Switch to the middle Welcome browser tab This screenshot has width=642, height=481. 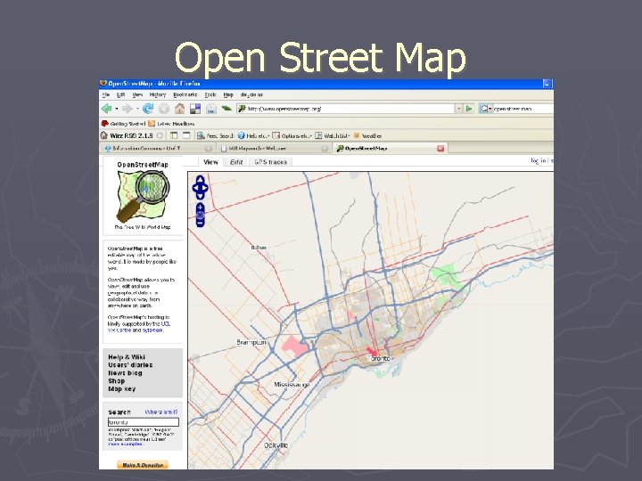coord(275,148)
